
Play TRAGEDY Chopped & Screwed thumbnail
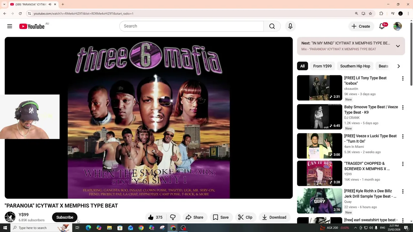319,173
